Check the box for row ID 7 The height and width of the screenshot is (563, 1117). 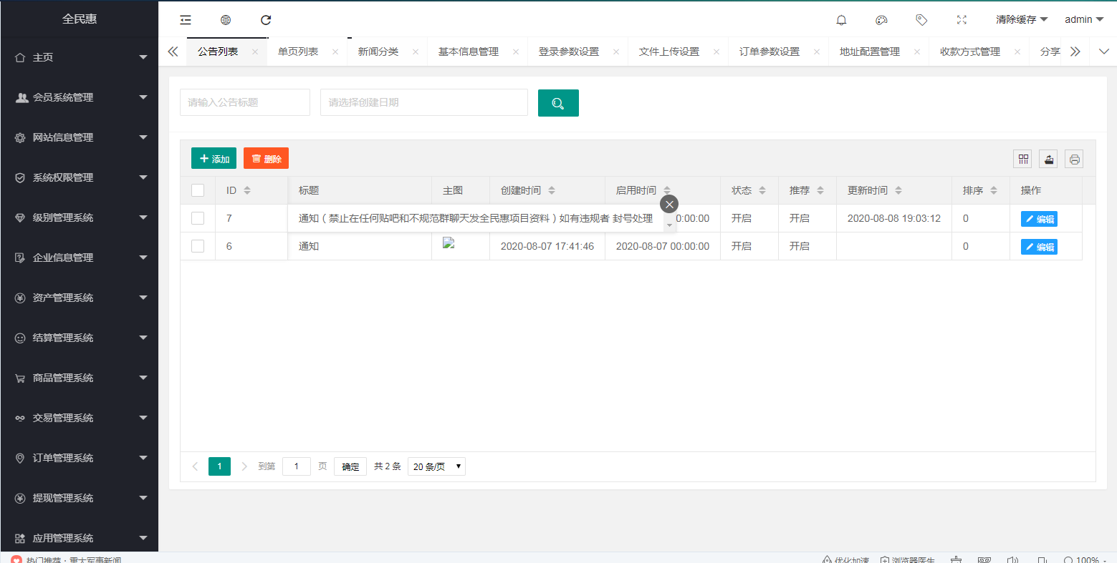pyautogui.click(x=198, y=218)
